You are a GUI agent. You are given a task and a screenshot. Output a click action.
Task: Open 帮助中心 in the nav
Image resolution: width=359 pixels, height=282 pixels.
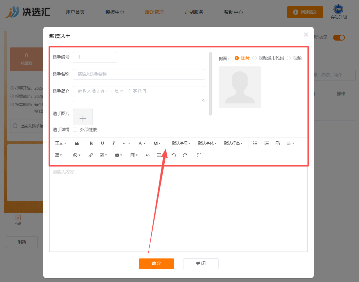pyautogui.click(x=234, y=12)
